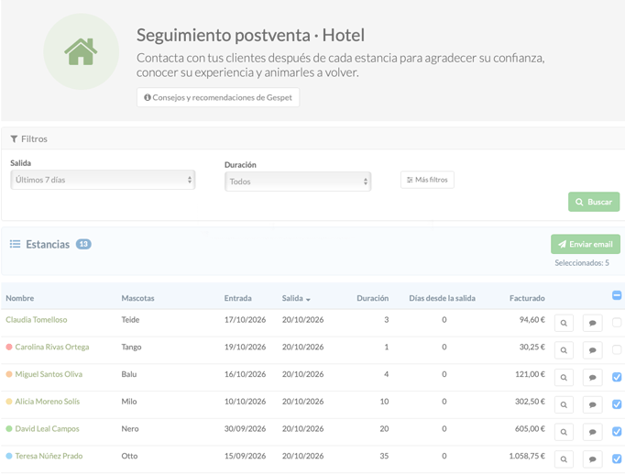The height and width of the screenshot is (475, 625).
Task: Open comment icon for Claudia Tomelloso row
Action: coord(592,323)
